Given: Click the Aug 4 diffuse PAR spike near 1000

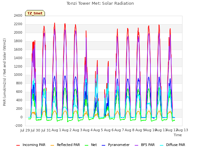Looking at the screenshot, I should click(97, 75).
